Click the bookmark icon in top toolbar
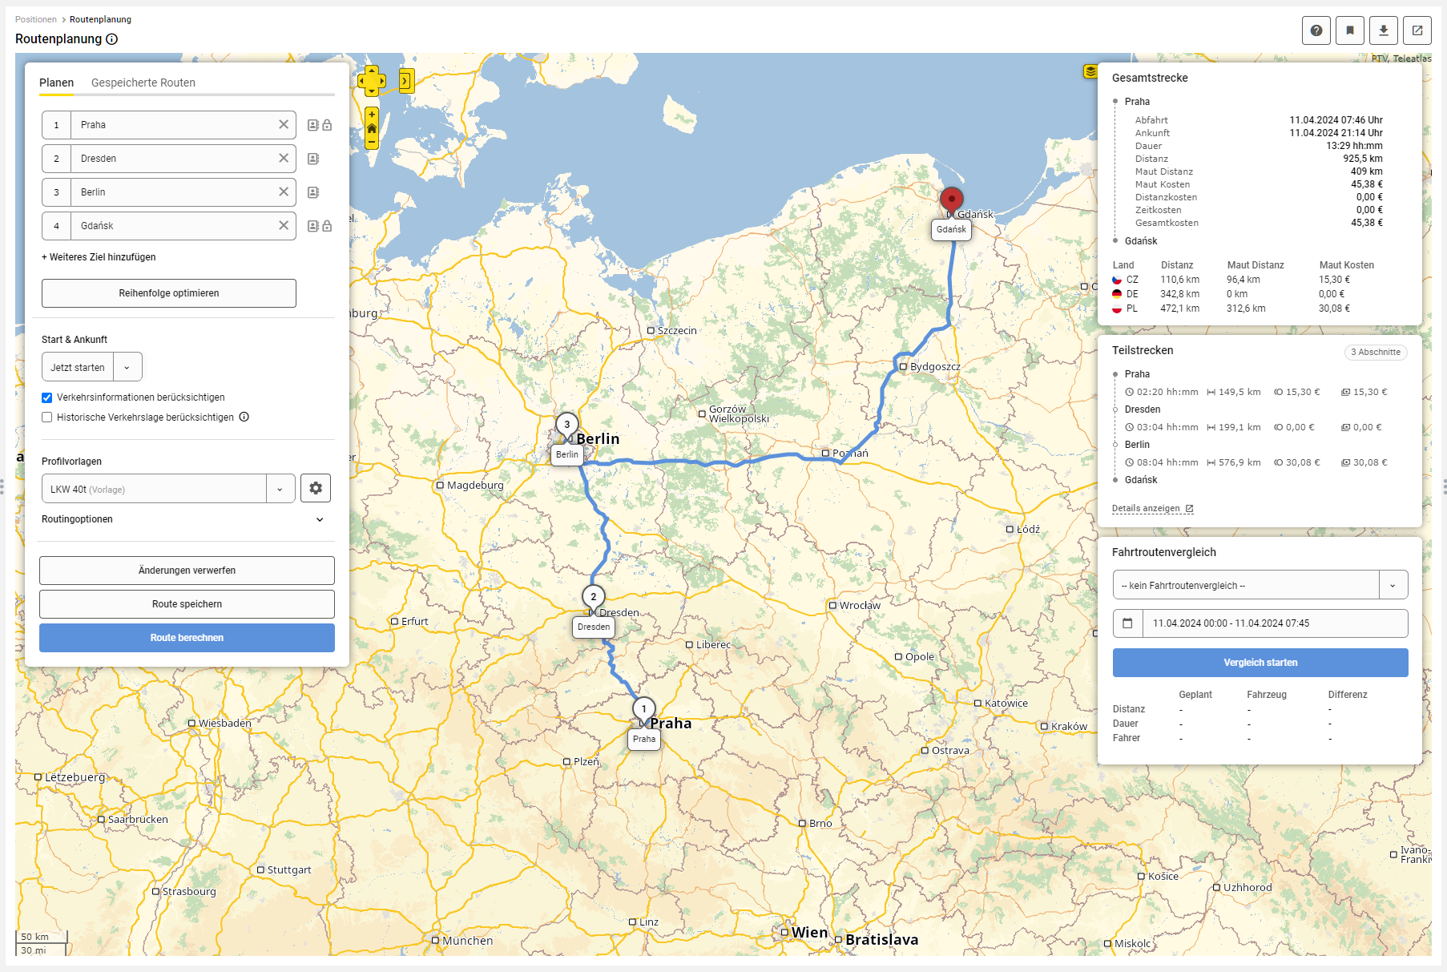Screen dimensions: 1447x972 click(1350, 30)
